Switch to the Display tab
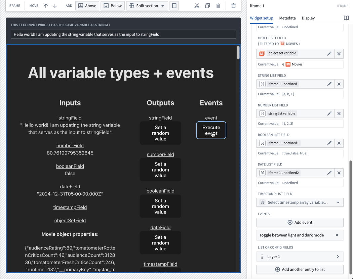The width and height of the screenshot is (353, 279). (x=308, y=18)
